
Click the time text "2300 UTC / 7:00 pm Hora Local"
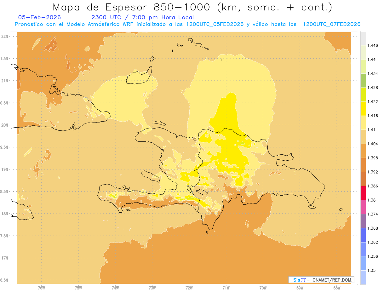tap(142, 18)
